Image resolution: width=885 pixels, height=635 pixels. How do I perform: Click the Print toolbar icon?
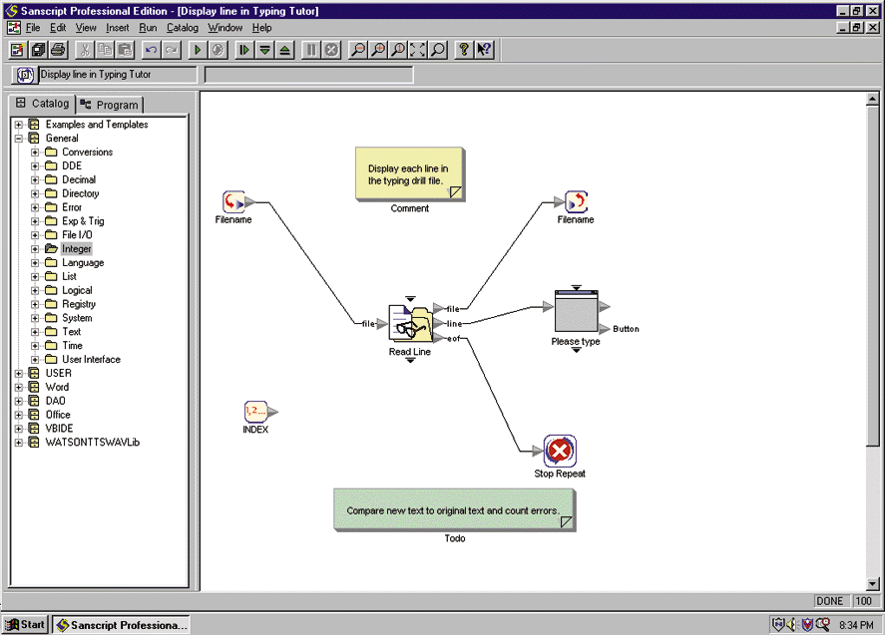tap(58, 50)
